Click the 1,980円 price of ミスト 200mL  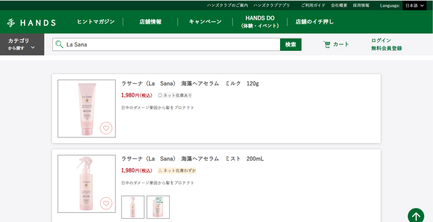[x=137, y=171]
